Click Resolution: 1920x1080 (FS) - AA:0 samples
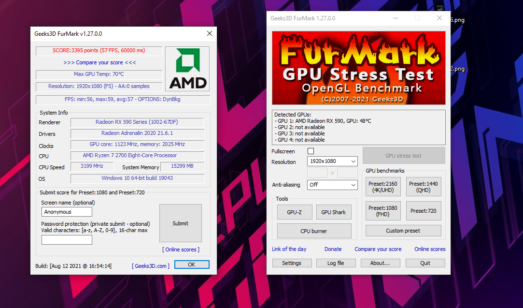The image size is (523, 308). 99,86
